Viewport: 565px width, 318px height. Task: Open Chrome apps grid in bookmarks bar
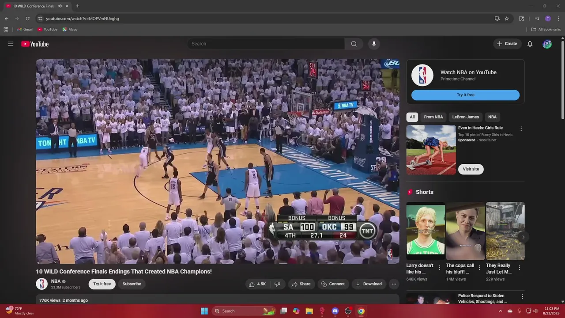click(x=6, y=30)
